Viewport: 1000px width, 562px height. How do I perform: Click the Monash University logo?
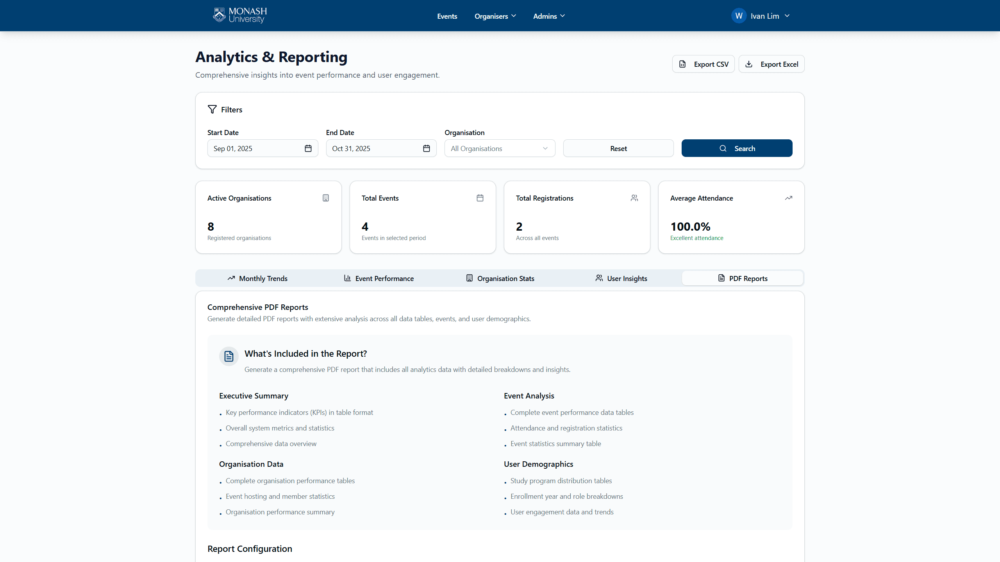click(239, 15)
